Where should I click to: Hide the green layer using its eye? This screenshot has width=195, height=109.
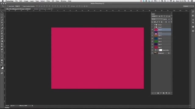click(x=152, y=41)
